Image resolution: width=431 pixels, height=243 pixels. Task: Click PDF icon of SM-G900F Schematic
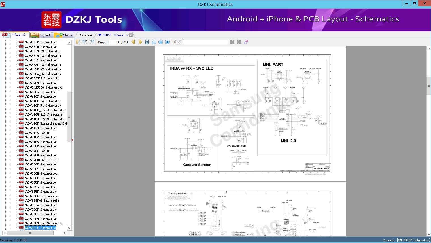coord(21,209)
